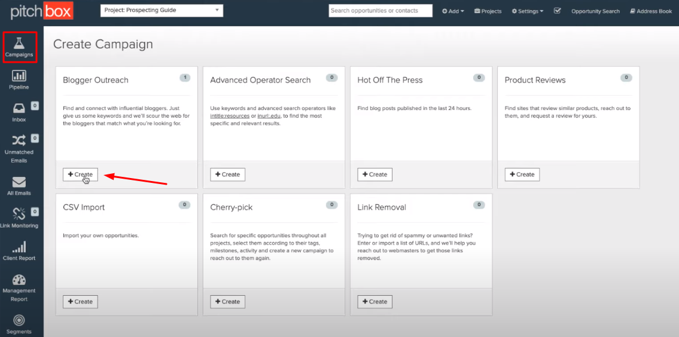Open Segments target icon
Screen dimensions: 679x337
click(19, 320)
